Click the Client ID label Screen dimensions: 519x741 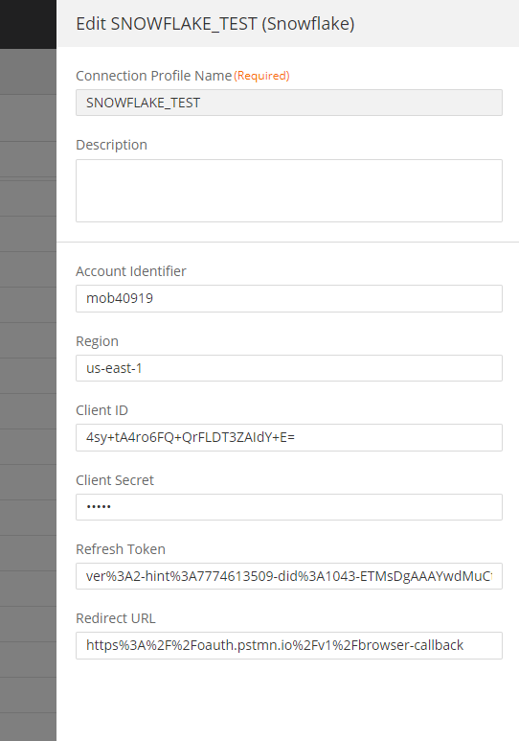[x=102, y=410]
